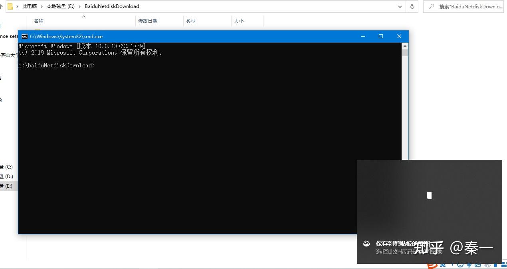The image size is (507, 269).
Task: Open the address bar history dropdown
Action: (x=400, y=6)
